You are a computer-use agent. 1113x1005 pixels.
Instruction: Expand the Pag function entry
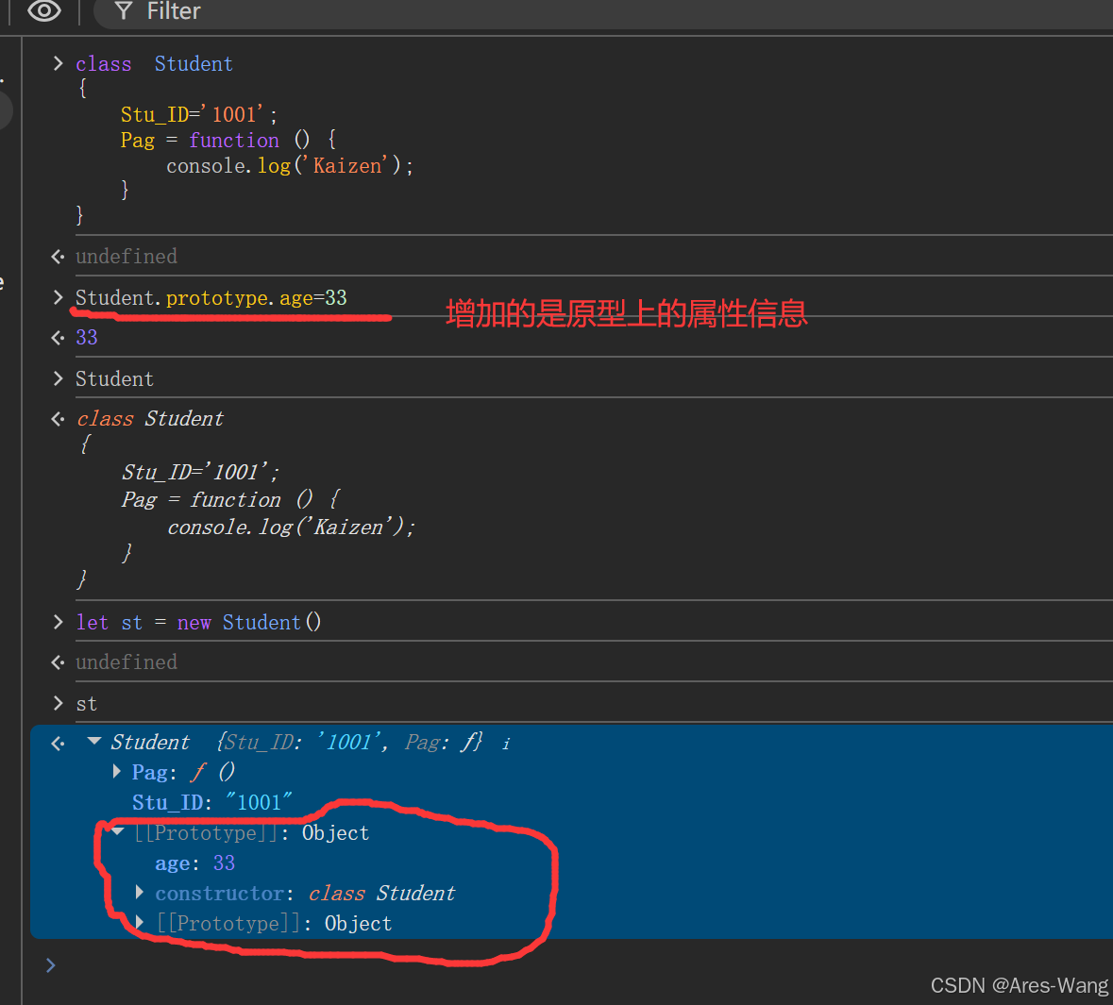(x=116, y=772)
